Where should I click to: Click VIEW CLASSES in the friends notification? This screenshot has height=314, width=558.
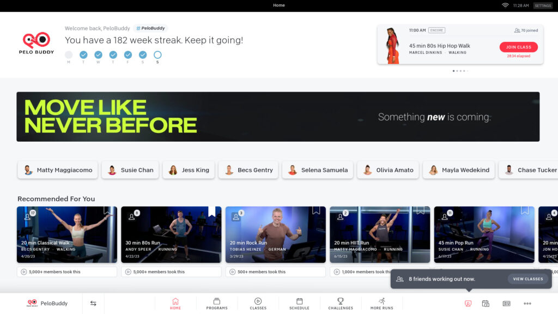[528, 279]
